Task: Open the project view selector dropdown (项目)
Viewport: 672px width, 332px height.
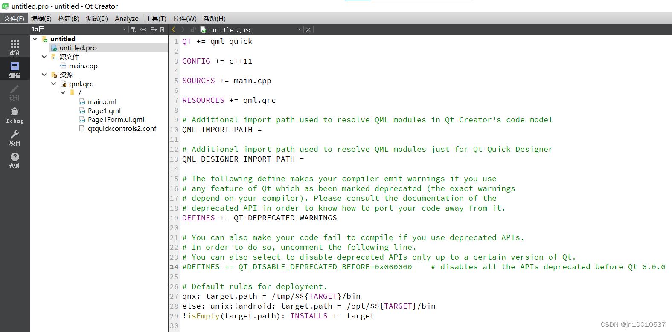Action: 79,29
